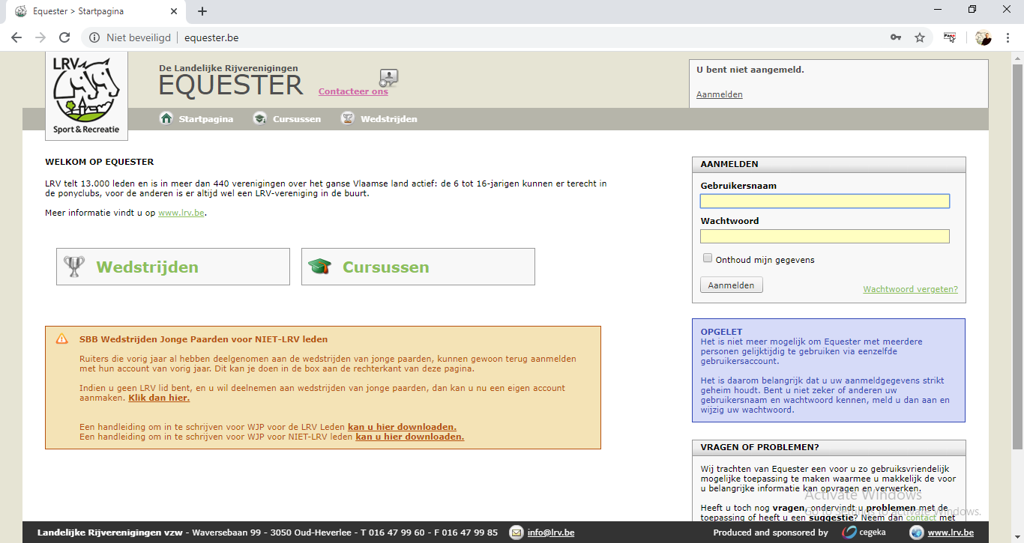1024x543 pixels.
Task: Close the Equester Startpagina tab
Action: (174, 11)
